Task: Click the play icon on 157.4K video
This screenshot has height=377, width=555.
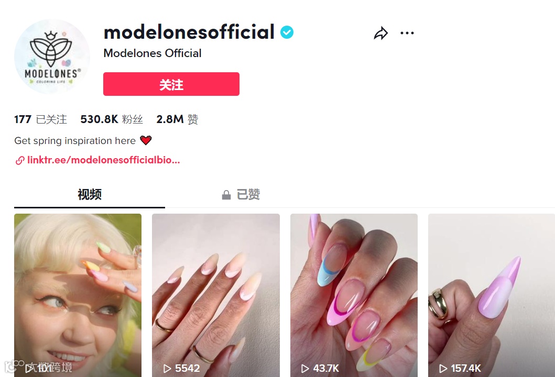Action: point(443,369)
